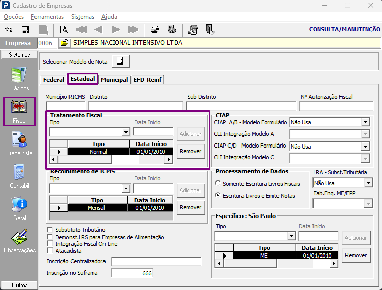The height and width of the screenshot is (290, 382).
Task: Open Tab.Enq. ME/EPP dropdown
Action: point(368,204)
